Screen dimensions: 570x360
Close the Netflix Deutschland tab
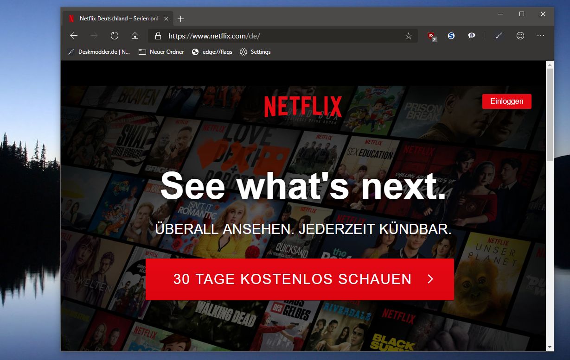coord(166,19)
